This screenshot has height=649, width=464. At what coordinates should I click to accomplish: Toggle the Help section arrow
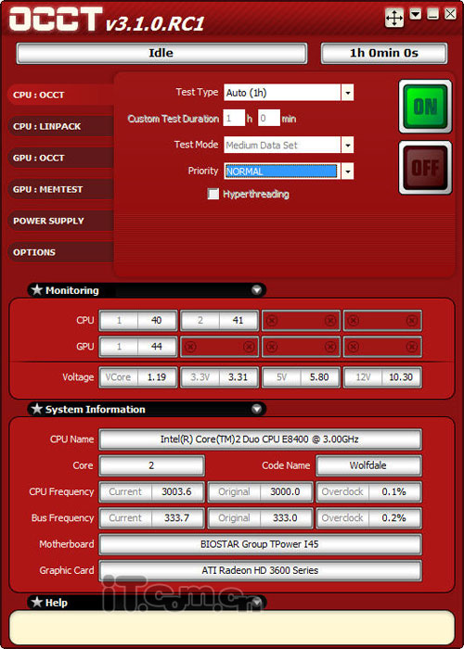(257, 603)
